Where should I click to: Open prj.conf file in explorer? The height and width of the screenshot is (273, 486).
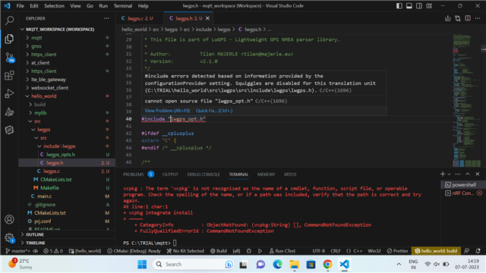tap(43, 221)
